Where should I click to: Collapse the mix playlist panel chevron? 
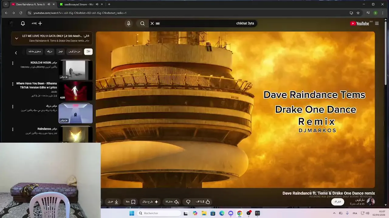17,38
